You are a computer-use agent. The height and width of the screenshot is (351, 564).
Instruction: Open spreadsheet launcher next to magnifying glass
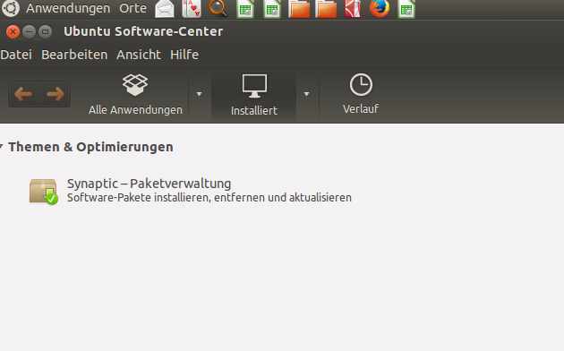pyautogui.click(x=245, y=9)
